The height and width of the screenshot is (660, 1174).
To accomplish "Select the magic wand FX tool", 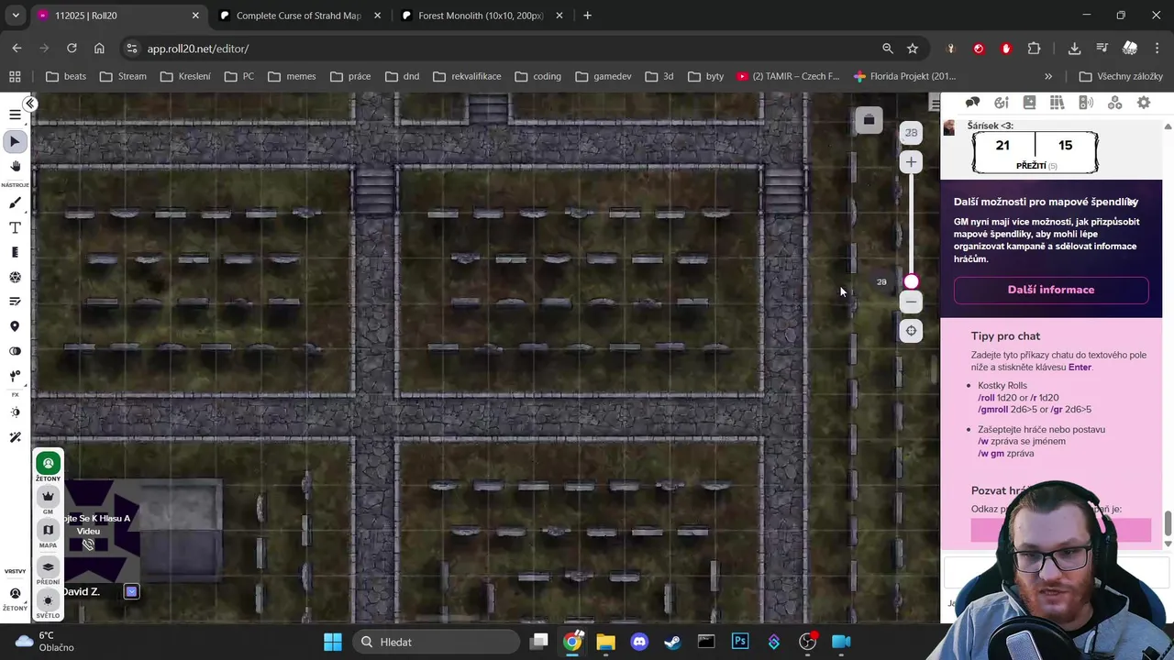I will click(15, 437).
